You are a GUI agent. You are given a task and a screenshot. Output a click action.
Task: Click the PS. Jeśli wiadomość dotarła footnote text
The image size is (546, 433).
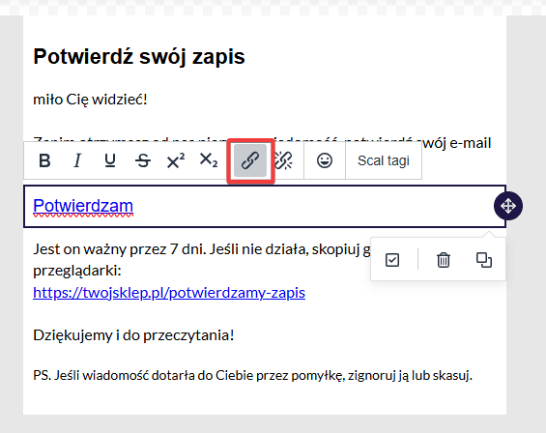(252, 375)
